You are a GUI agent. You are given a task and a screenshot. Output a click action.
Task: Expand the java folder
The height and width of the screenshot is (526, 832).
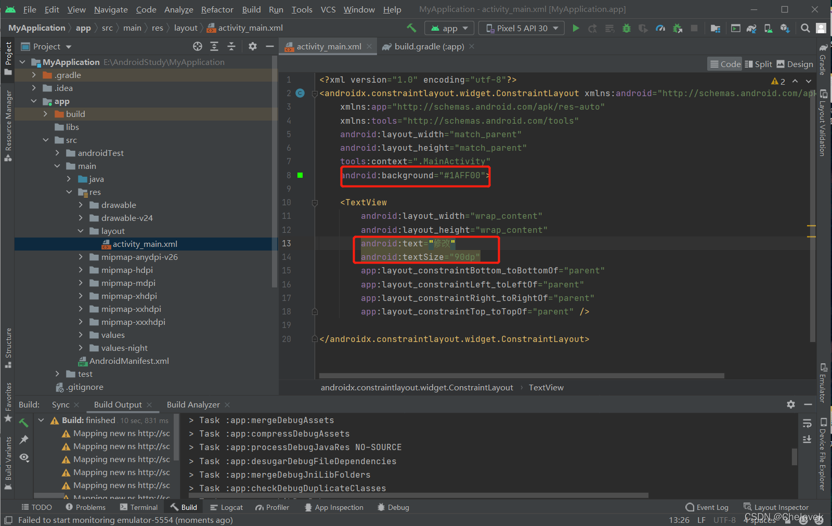69,179
